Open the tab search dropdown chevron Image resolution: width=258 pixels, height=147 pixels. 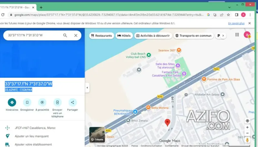click(x=229, y=7)
